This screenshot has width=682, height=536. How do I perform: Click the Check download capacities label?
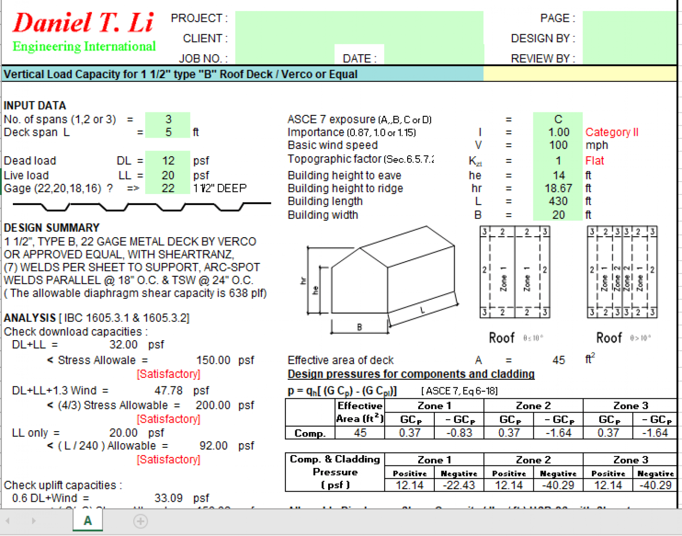coord(75,332)
